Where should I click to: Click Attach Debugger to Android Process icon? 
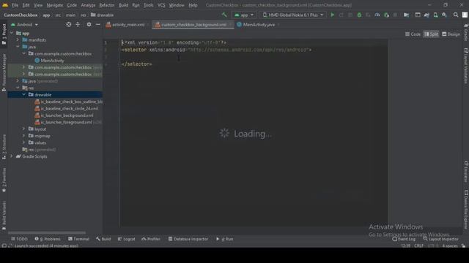[386, 15]
